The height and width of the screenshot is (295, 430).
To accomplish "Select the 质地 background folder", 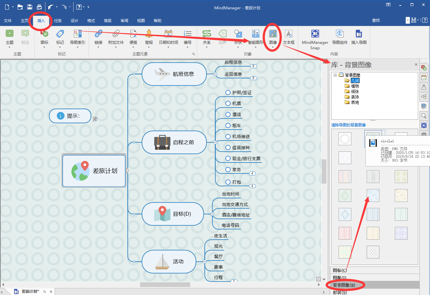I will coord(355,102).
